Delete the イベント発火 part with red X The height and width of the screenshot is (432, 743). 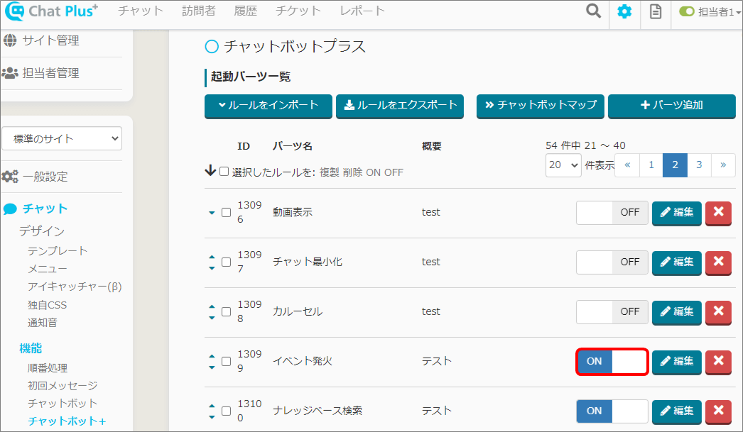tap(718, 362)
